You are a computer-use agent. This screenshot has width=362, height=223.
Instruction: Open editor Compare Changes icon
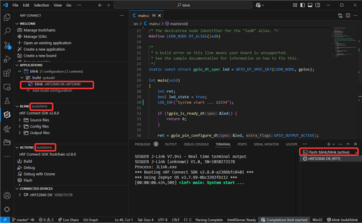341,15
